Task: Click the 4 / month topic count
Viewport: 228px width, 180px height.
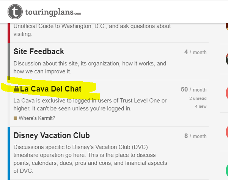Action: (195, 52)
